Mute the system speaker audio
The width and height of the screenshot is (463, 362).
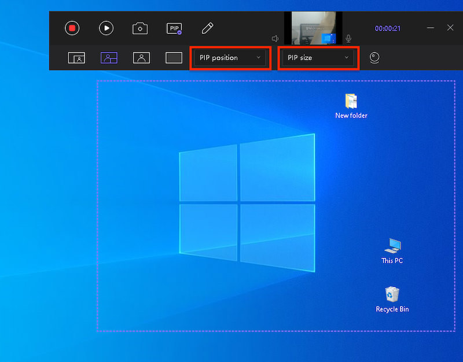tap(275, 39)
